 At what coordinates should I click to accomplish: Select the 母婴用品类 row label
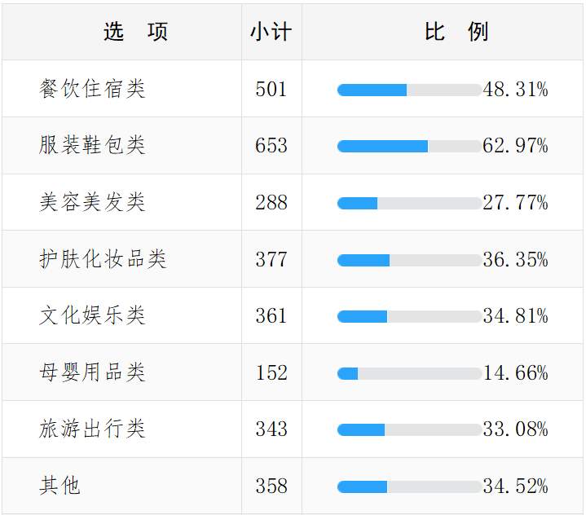point(92,372)
